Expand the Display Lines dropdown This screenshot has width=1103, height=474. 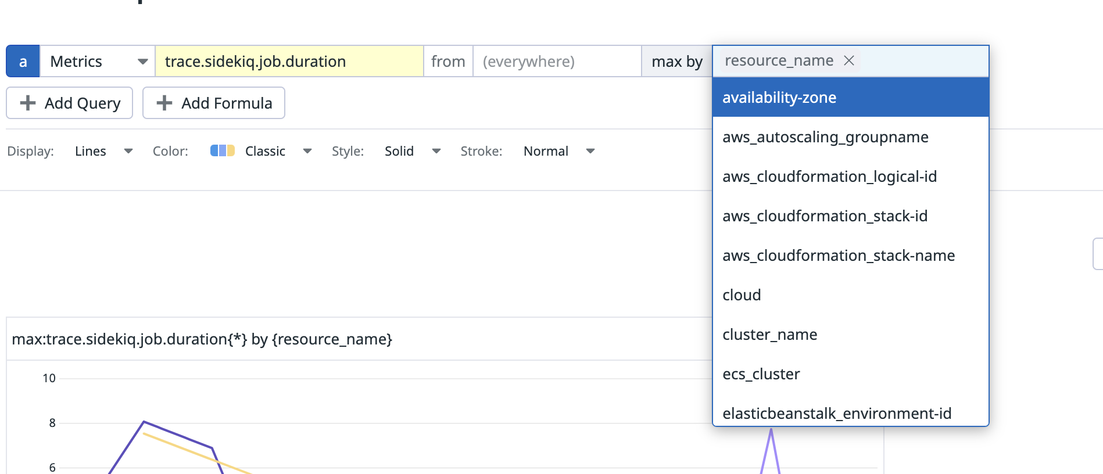coord(128,151)
